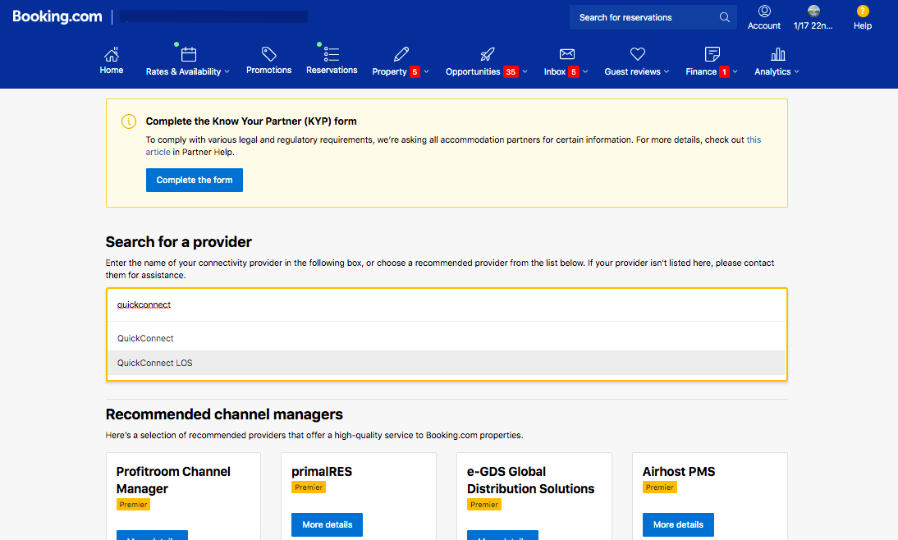Click the Booking.com logo
The height and width of the screenshot is (540, 898).
click(57, 16)
